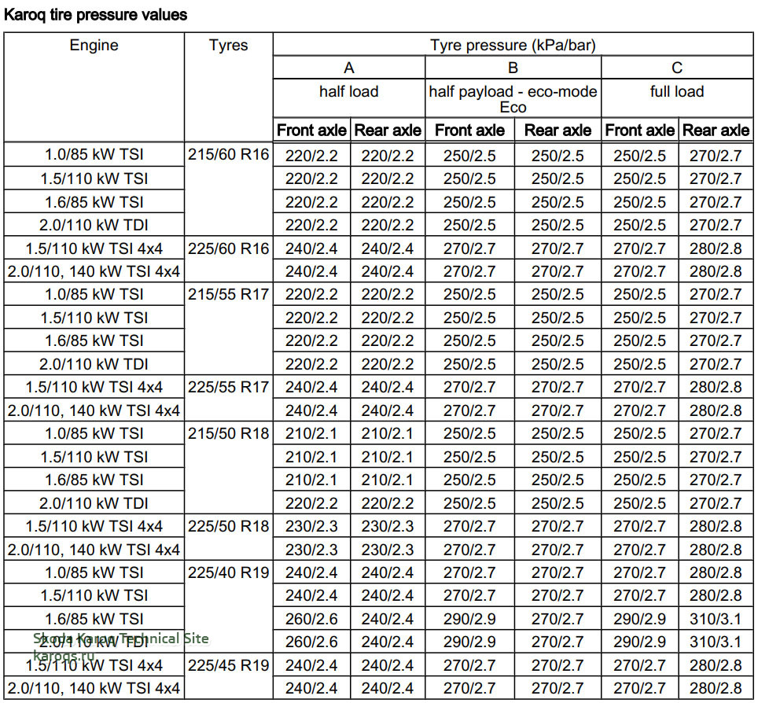Screen dimensions: 758x703
Task: Click '1.0/85 kW TSI' engine beside 215/50 R18
Action: 94,434
